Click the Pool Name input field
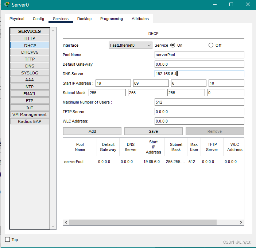256x248 pixels. coord(199,55)
